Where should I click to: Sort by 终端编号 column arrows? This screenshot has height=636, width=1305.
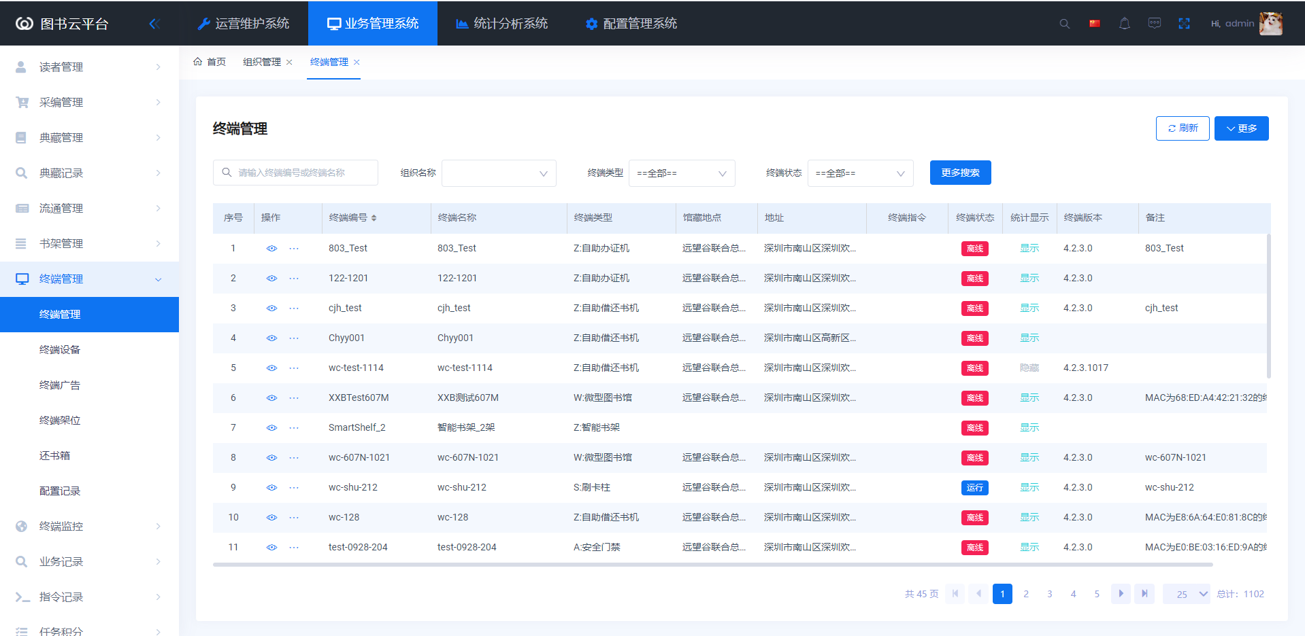[374, 218]
